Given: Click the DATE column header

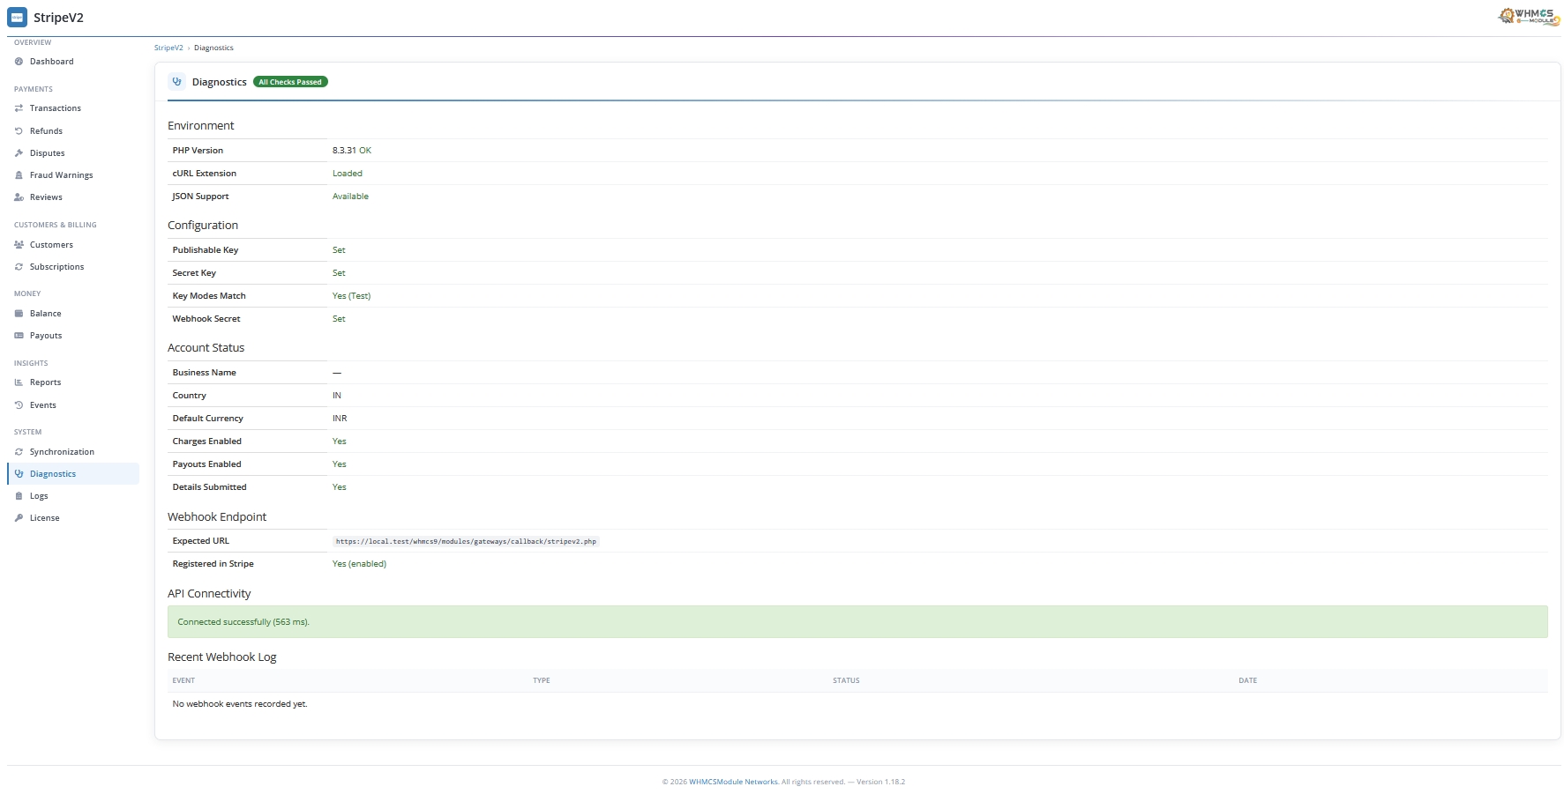Looking at the screenshot, I should (1247, 680).
